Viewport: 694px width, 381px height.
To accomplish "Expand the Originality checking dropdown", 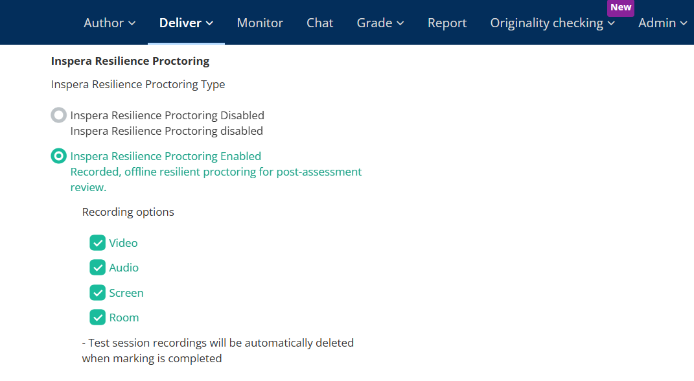I will click(x=551, y=23).
